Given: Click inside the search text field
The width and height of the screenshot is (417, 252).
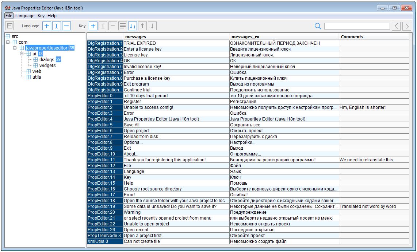Looking at the screenshot, I should (357, 26).
